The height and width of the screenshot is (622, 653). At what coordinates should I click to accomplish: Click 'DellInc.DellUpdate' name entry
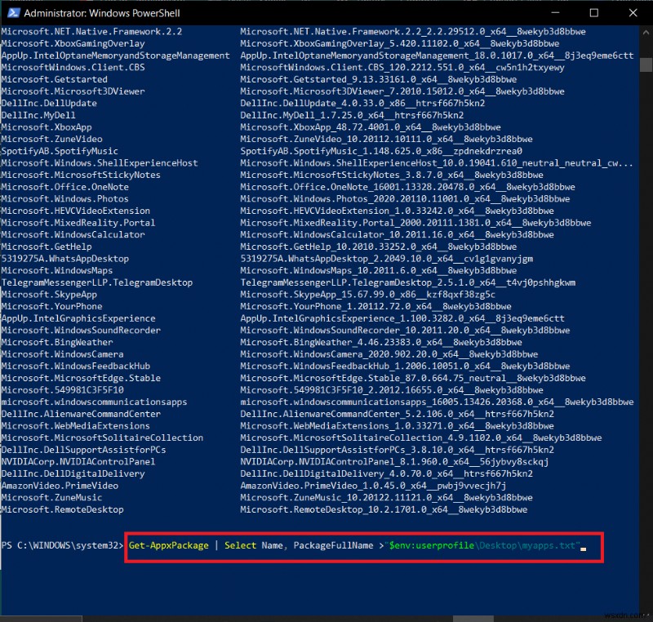tap(49, 103)
